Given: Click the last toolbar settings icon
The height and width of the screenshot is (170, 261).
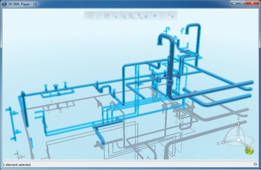Looking at the screenshot, I should (x=171, y=16).
